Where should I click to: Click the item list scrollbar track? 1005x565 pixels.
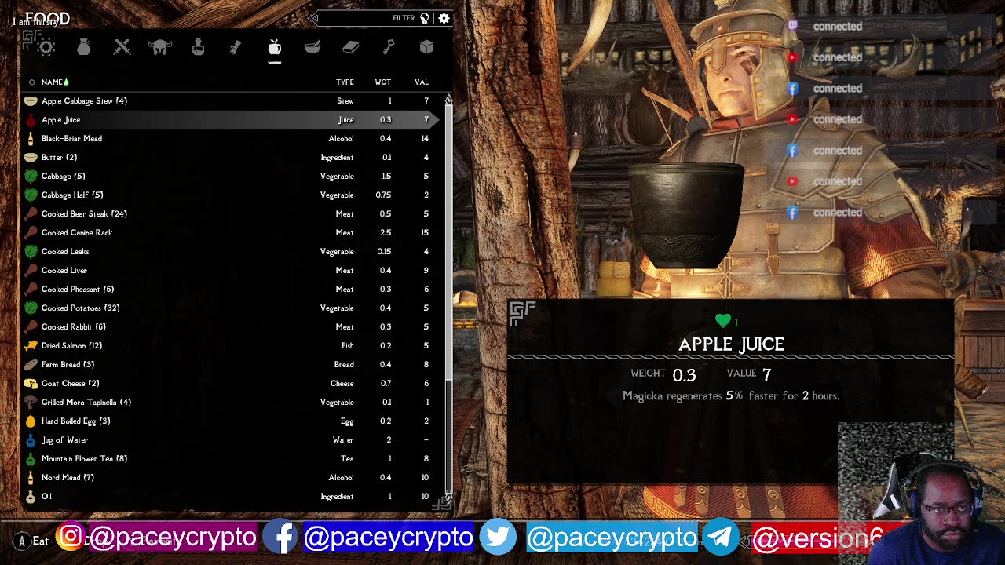pos(449,298)
